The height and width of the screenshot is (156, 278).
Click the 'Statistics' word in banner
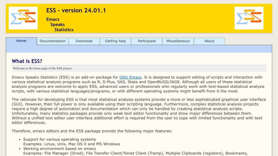click(x=64, y=30)
